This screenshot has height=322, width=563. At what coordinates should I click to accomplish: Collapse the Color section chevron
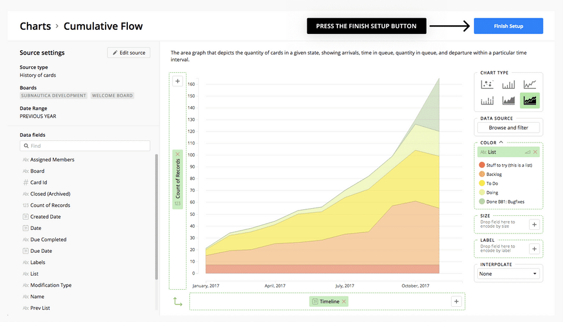tap(501, 143)
